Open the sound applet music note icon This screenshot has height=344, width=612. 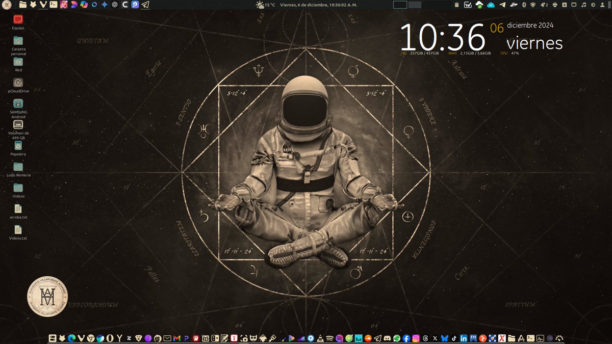(x=583, y=5)
